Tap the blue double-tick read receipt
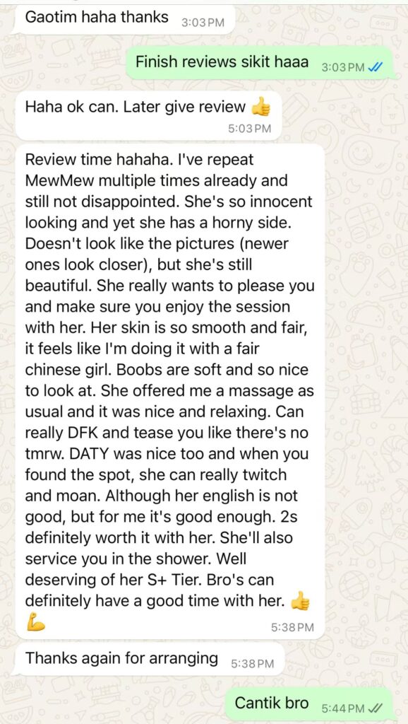The width and height of the screenshot is (408, 724). [x=376, y=67]
